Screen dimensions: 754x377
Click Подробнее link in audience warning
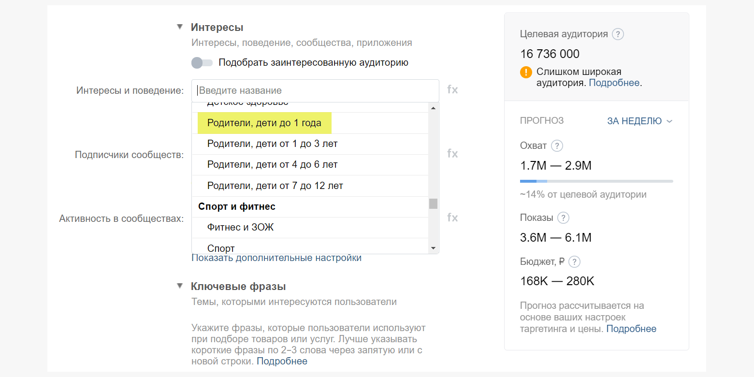pyautogui.click(x=614, y=83)
